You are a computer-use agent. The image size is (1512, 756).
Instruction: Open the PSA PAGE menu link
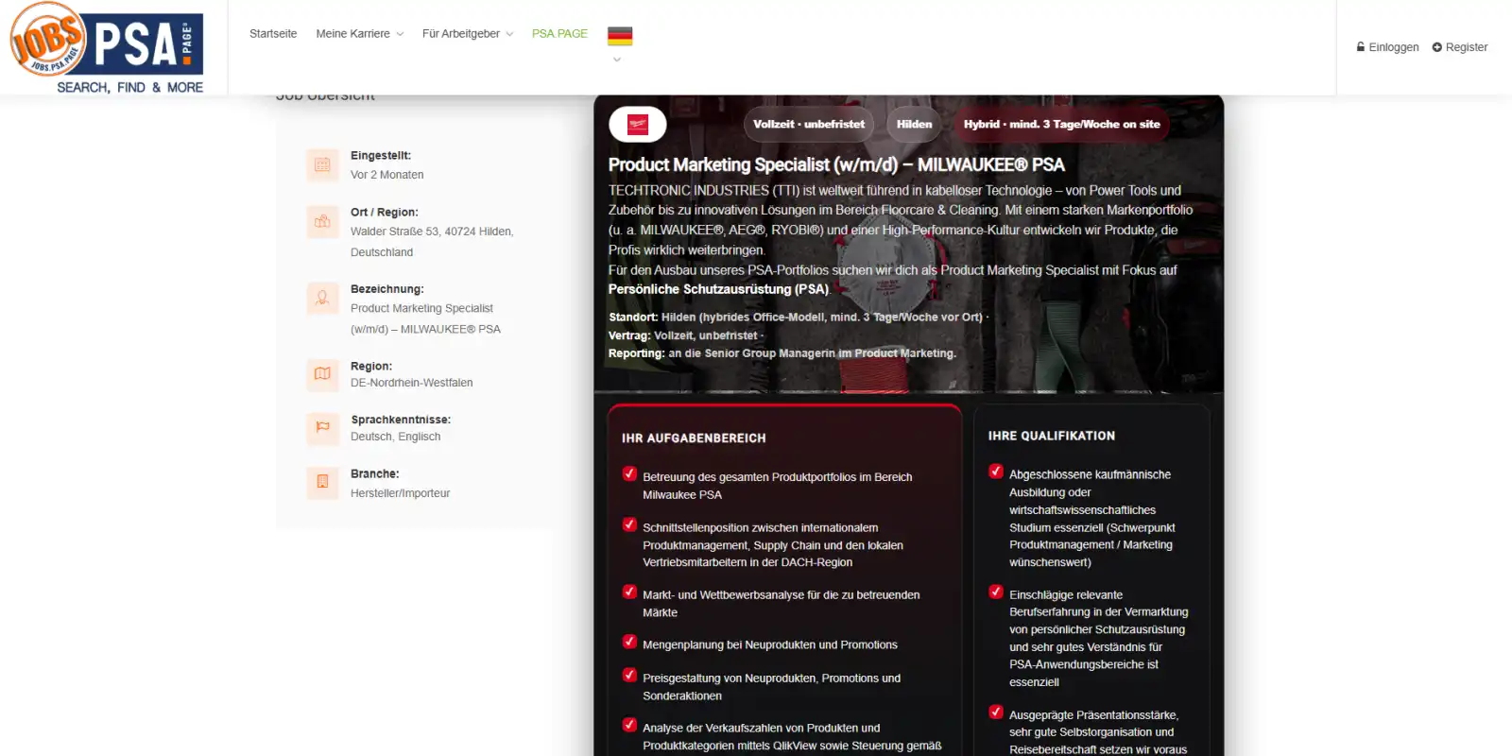click(559, 34)
